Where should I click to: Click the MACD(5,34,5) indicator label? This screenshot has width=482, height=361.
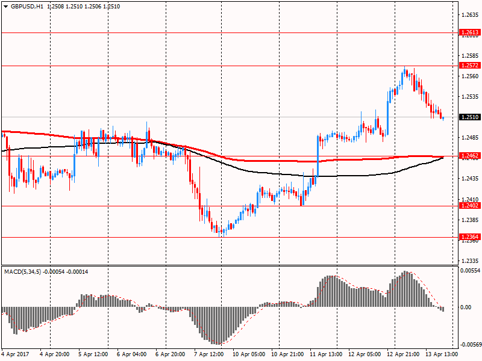point(22,272)
